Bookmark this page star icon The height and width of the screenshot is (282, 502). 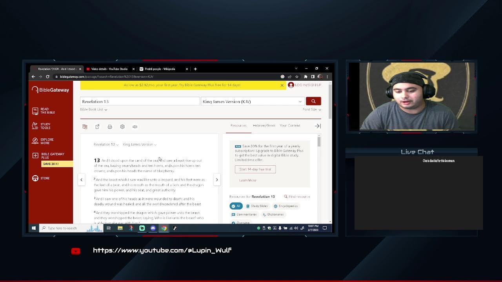[x=297, y=77]
